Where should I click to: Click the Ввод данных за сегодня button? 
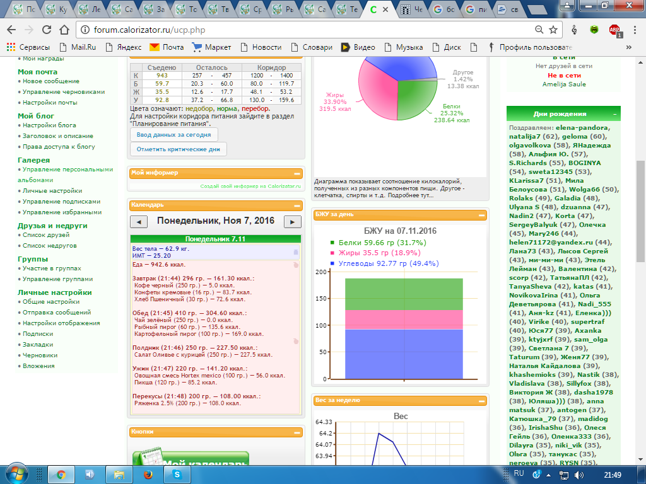[x=174, y=135]
